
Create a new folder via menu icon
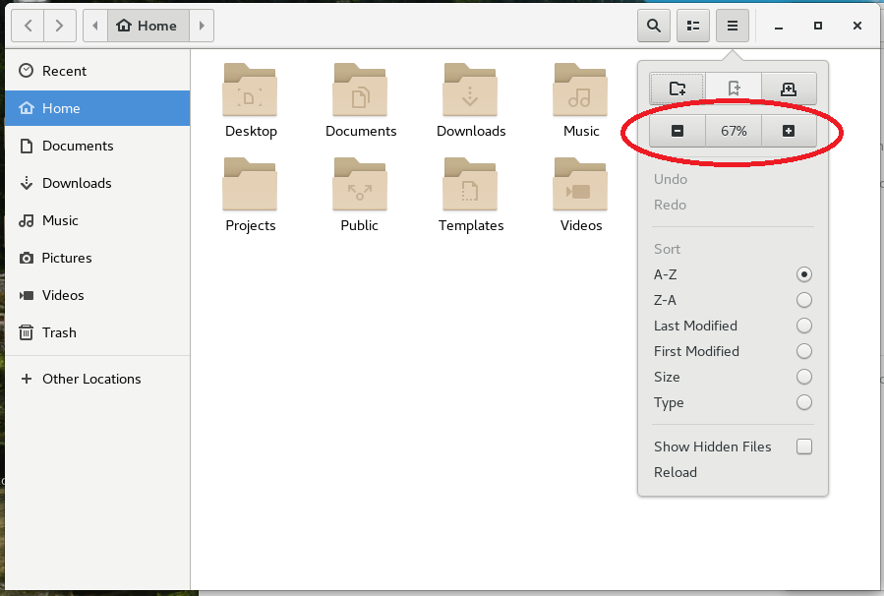click(x=677, y=88)
